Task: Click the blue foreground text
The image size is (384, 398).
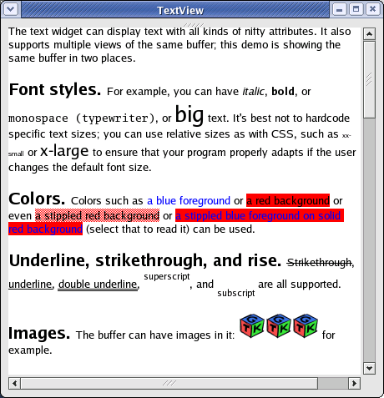Action: (189, 200)
